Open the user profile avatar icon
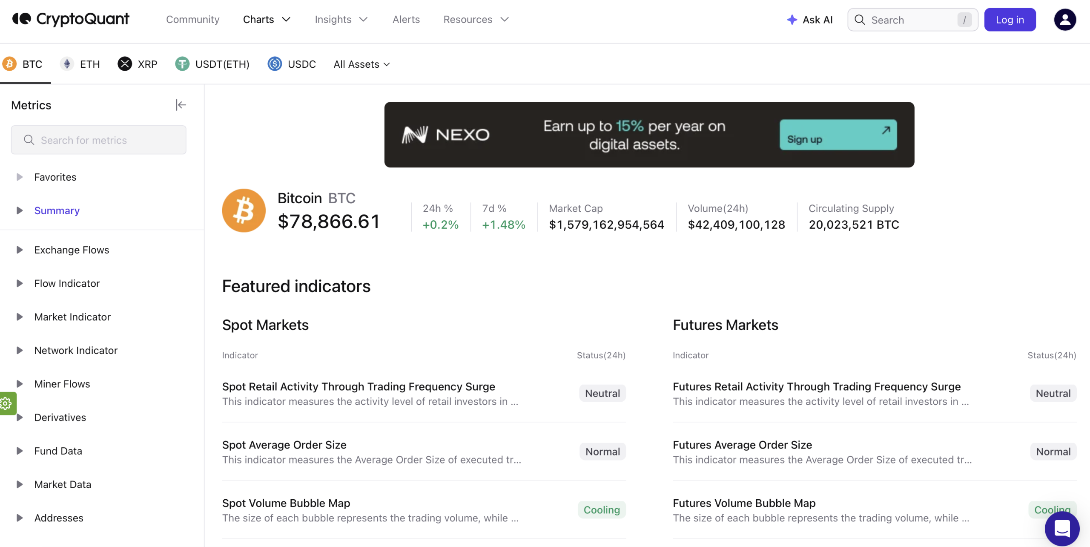This screenshot has height=547, width=1090. 1065,20
